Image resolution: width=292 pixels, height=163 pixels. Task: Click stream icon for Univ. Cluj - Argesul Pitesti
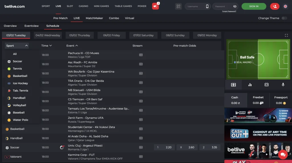pyautogui.click(x=141, y=147)
